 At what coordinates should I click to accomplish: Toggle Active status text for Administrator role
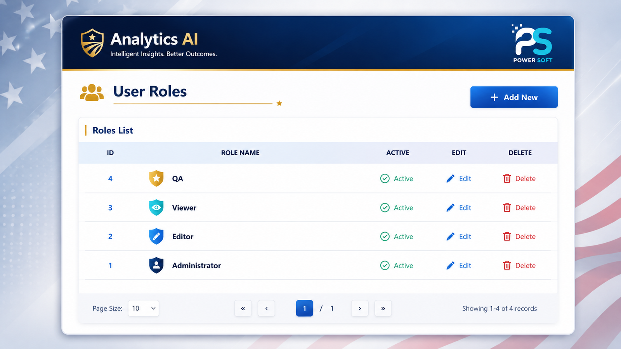(403, 265)
